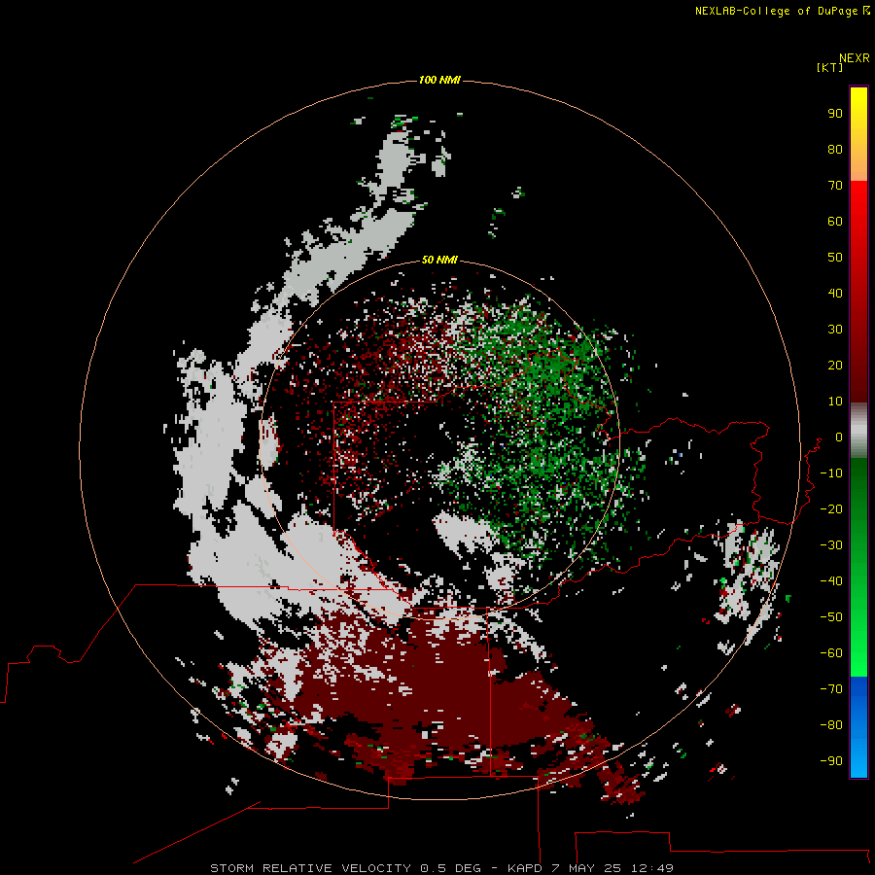
Task: Click the NEXLAB-College of DuPage label
Action: pos(782,11)
